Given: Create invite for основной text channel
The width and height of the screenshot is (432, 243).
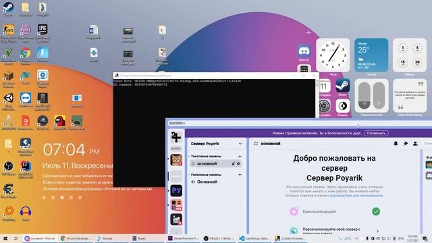Looking at the screenshot, I should click(233, 163).
